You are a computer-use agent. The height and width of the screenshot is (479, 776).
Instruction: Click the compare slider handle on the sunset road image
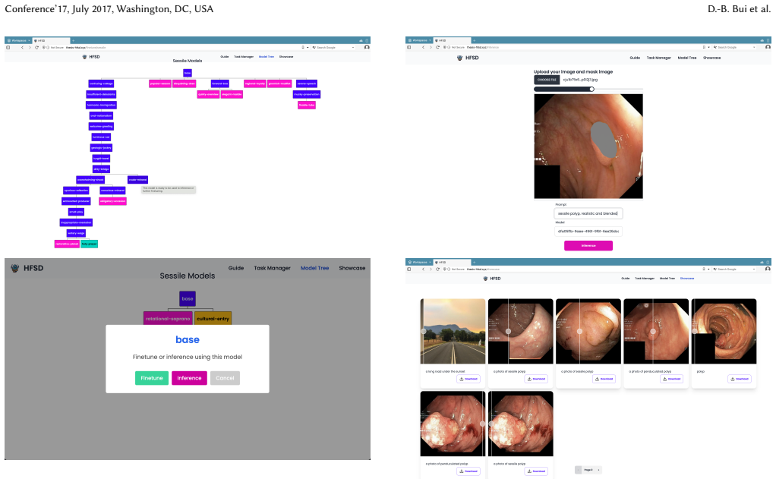click(423, 332)
